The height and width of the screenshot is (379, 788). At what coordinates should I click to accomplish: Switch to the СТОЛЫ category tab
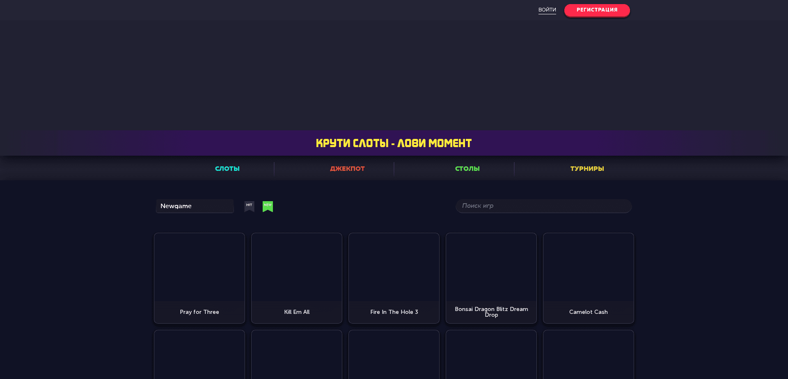(467, 168)
